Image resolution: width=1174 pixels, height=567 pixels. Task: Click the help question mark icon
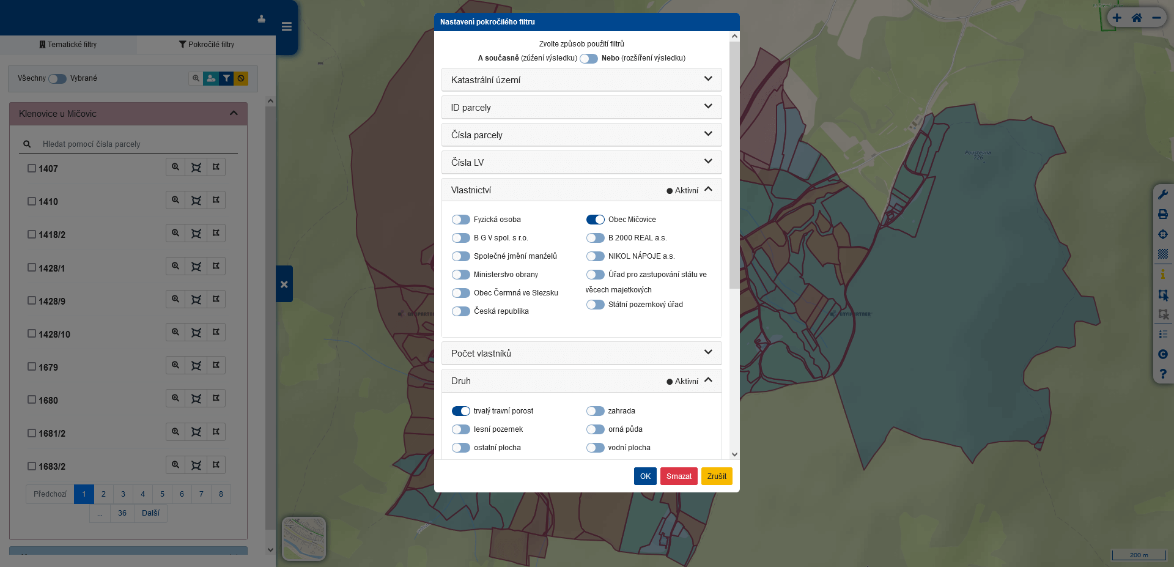coord(1163,373)
